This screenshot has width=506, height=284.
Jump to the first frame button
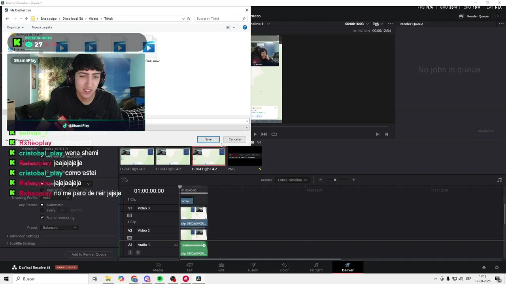tap(386, 134)
